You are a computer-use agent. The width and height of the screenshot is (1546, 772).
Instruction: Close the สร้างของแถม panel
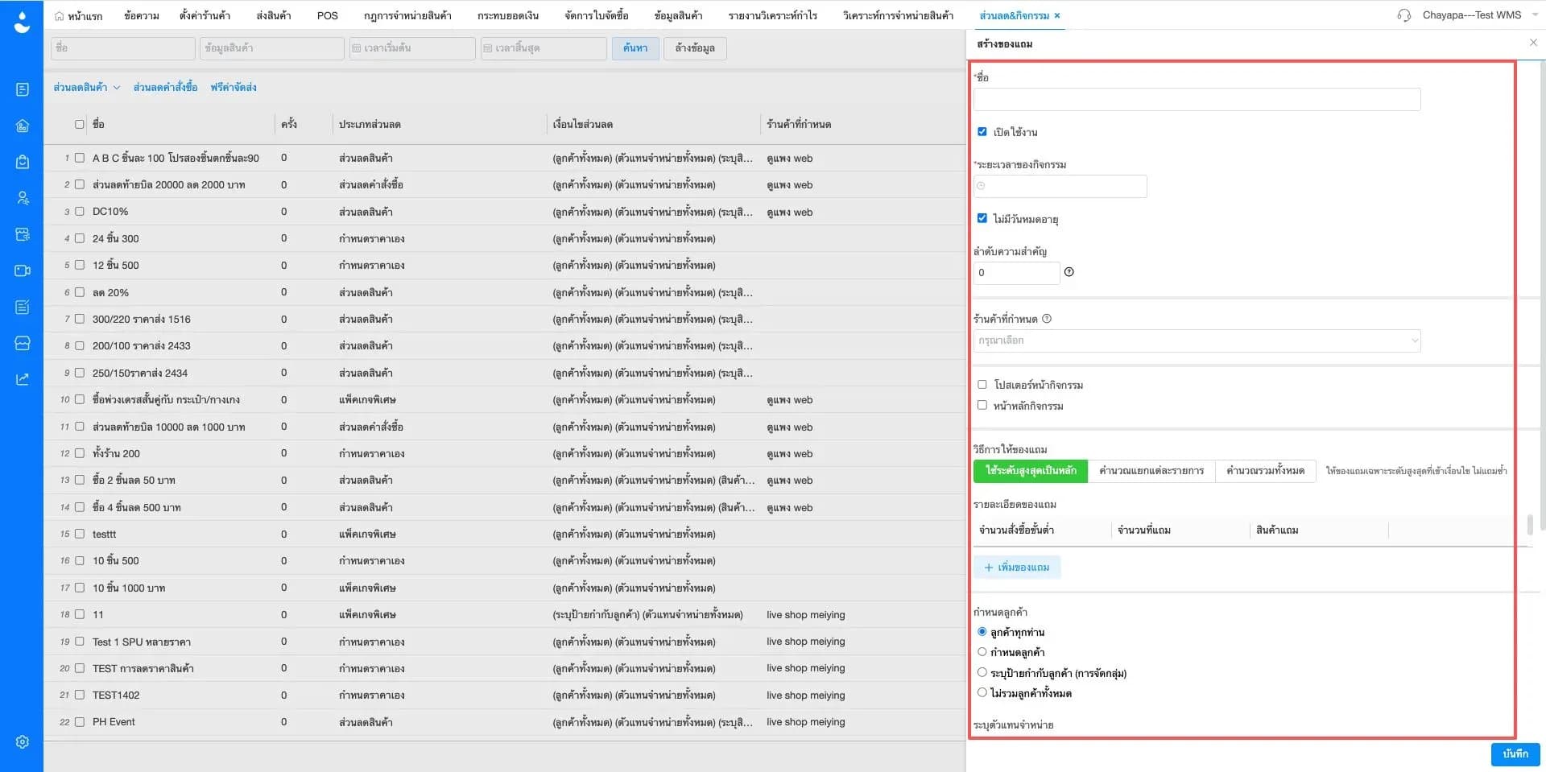coord(1533,43)
